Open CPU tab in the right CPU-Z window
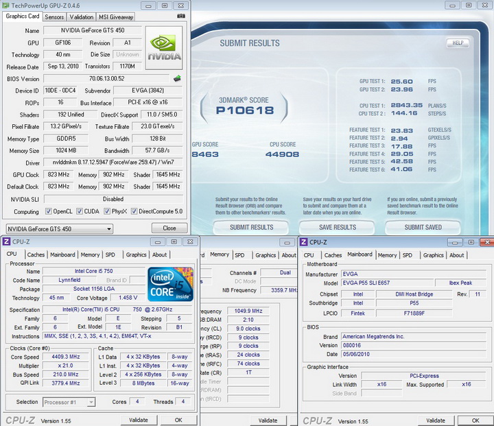This screenshot has width=494, height=426. click(309, 255)
